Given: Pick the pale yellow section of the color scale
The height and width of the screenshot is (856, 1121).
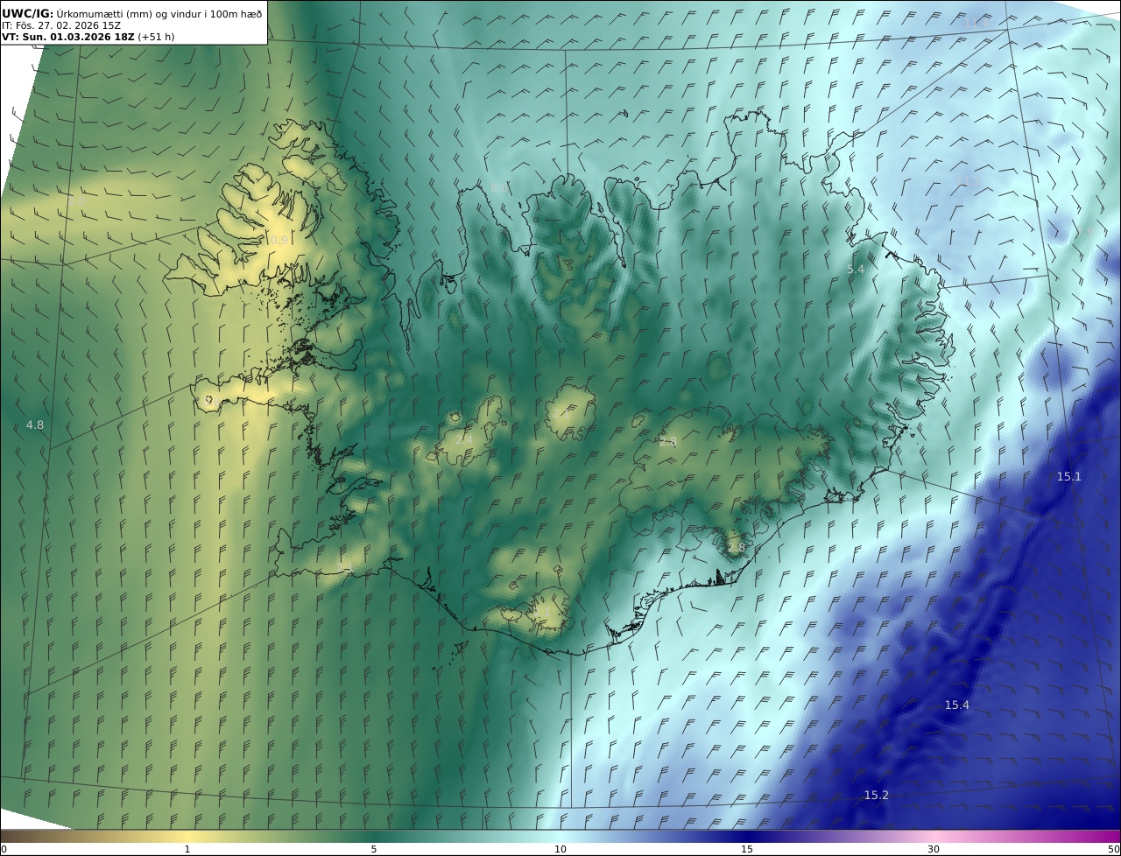Looking at the screenshot, I should click(x=187, y=836).
